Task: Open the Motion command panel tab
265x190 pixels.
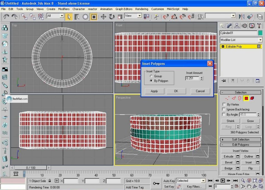Action: coord(244,26)
